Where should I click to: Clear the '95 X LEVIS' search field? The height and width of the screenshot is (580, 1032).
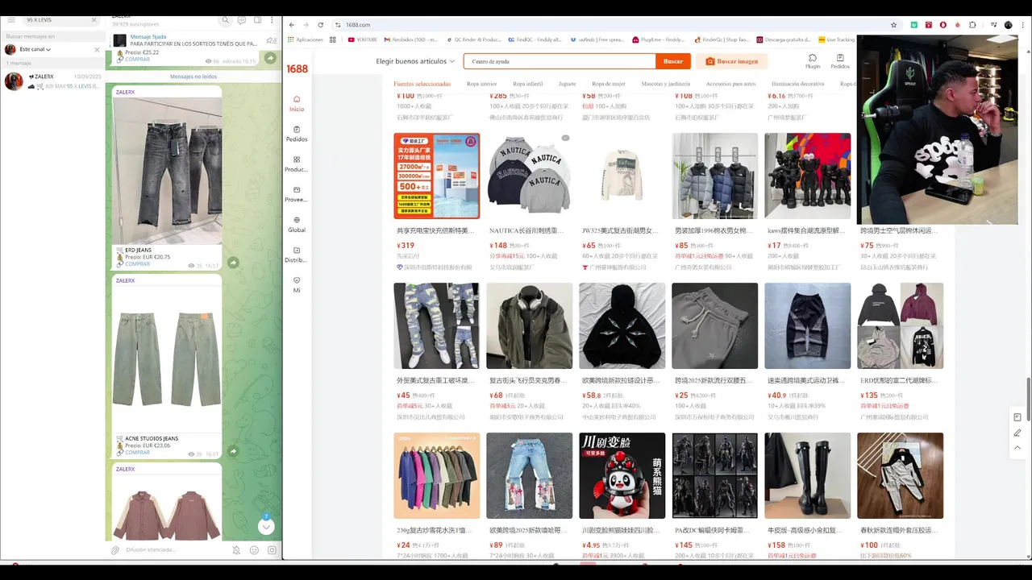pos(94,19)
